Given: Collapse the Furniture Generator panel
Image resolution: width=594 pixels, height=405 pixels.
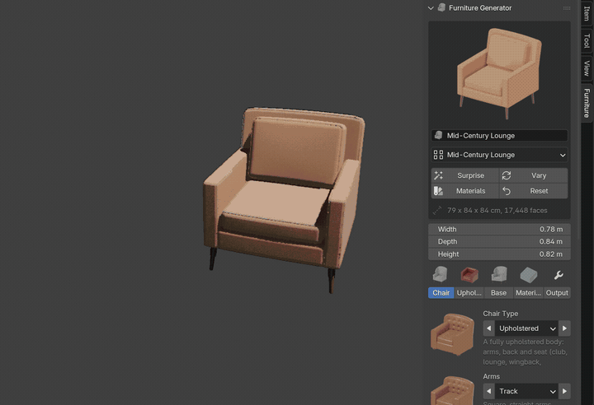Looking at the screenshot, I should click(x=431, y=8).
